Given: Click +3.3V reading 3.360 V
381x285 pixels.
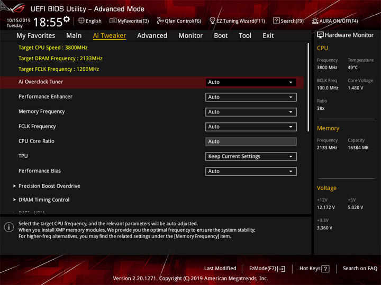Looking at the screenshot, I should point(324,228).
